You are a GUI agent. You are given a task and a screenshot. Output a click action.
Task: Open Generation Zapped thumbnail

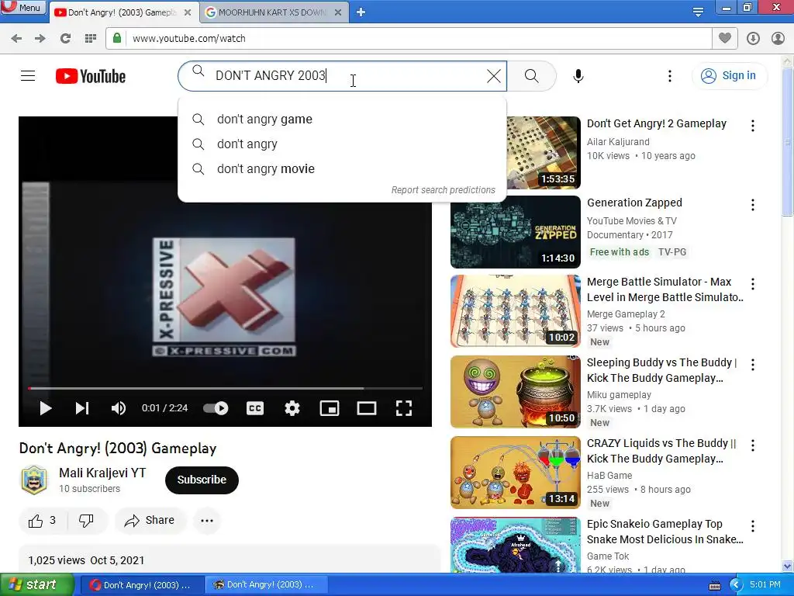[516, 232]
